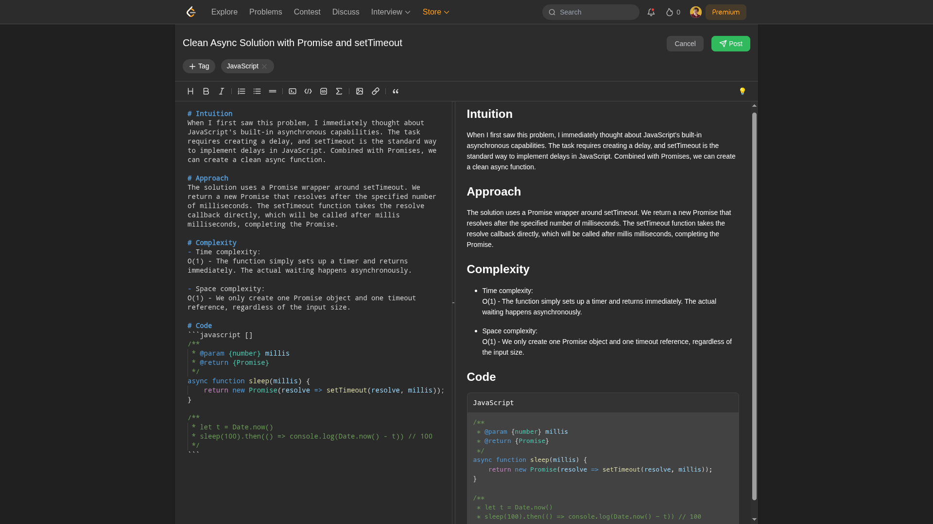This screenshot has height=524, width=933.
Task: Insert a blockquote
Action: 396,91
